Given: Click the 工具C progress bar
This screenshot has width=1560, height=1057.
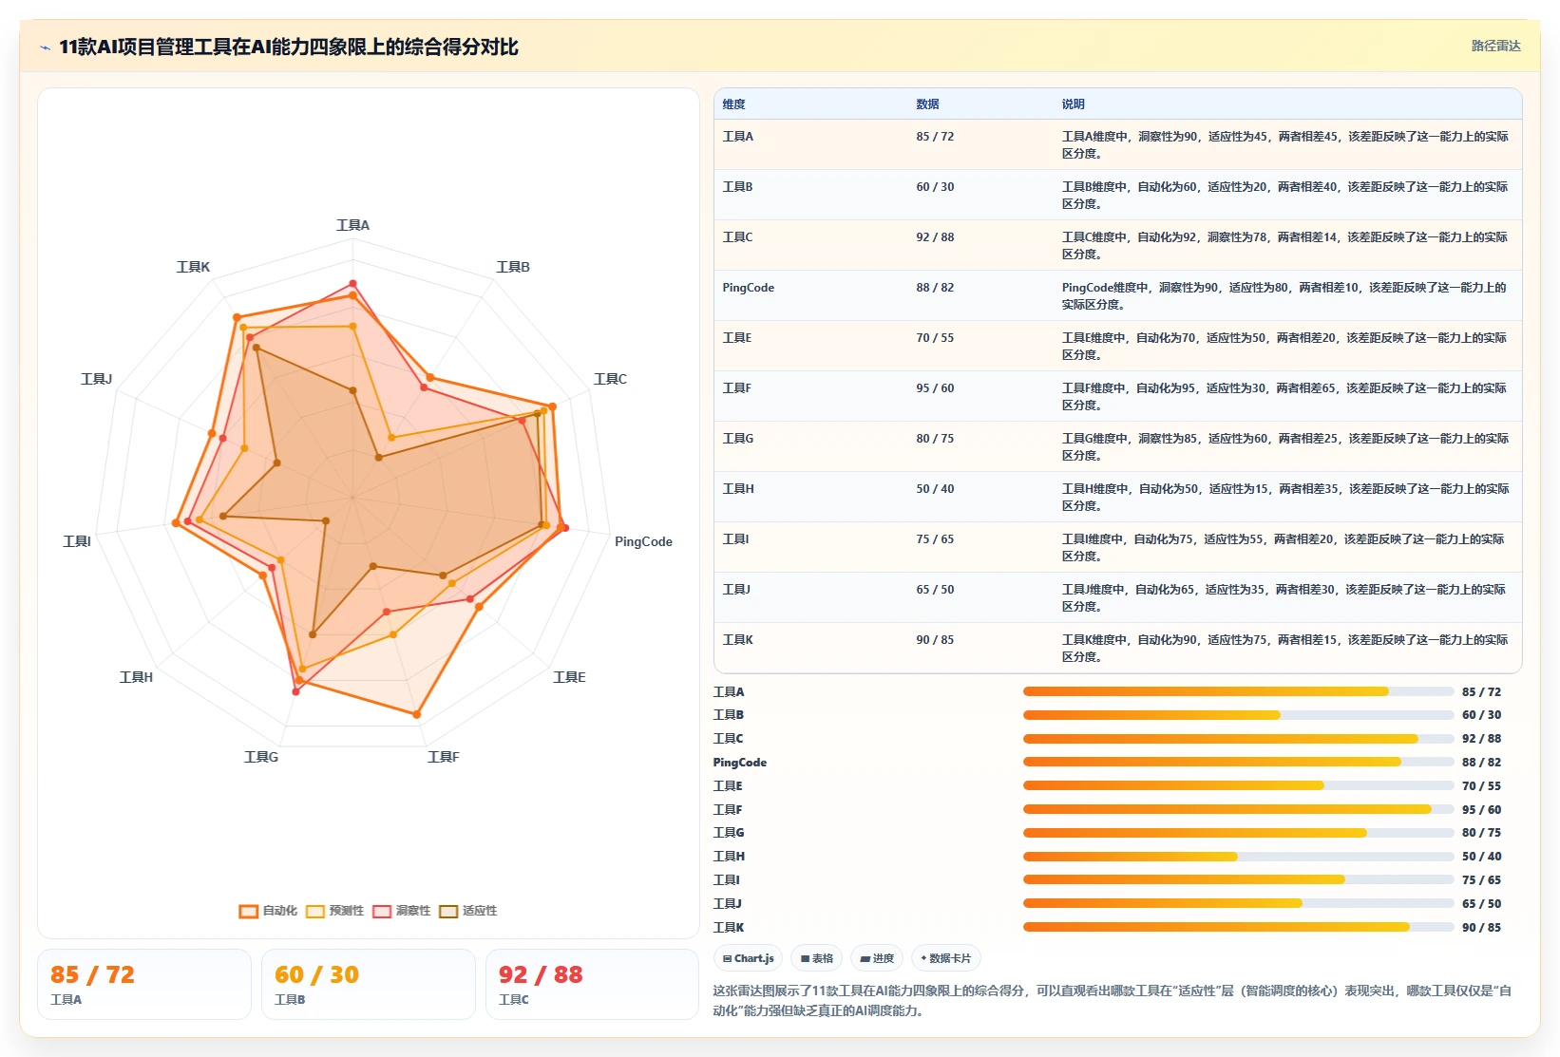Looking at the screenshot, I should coord(1238,739).
